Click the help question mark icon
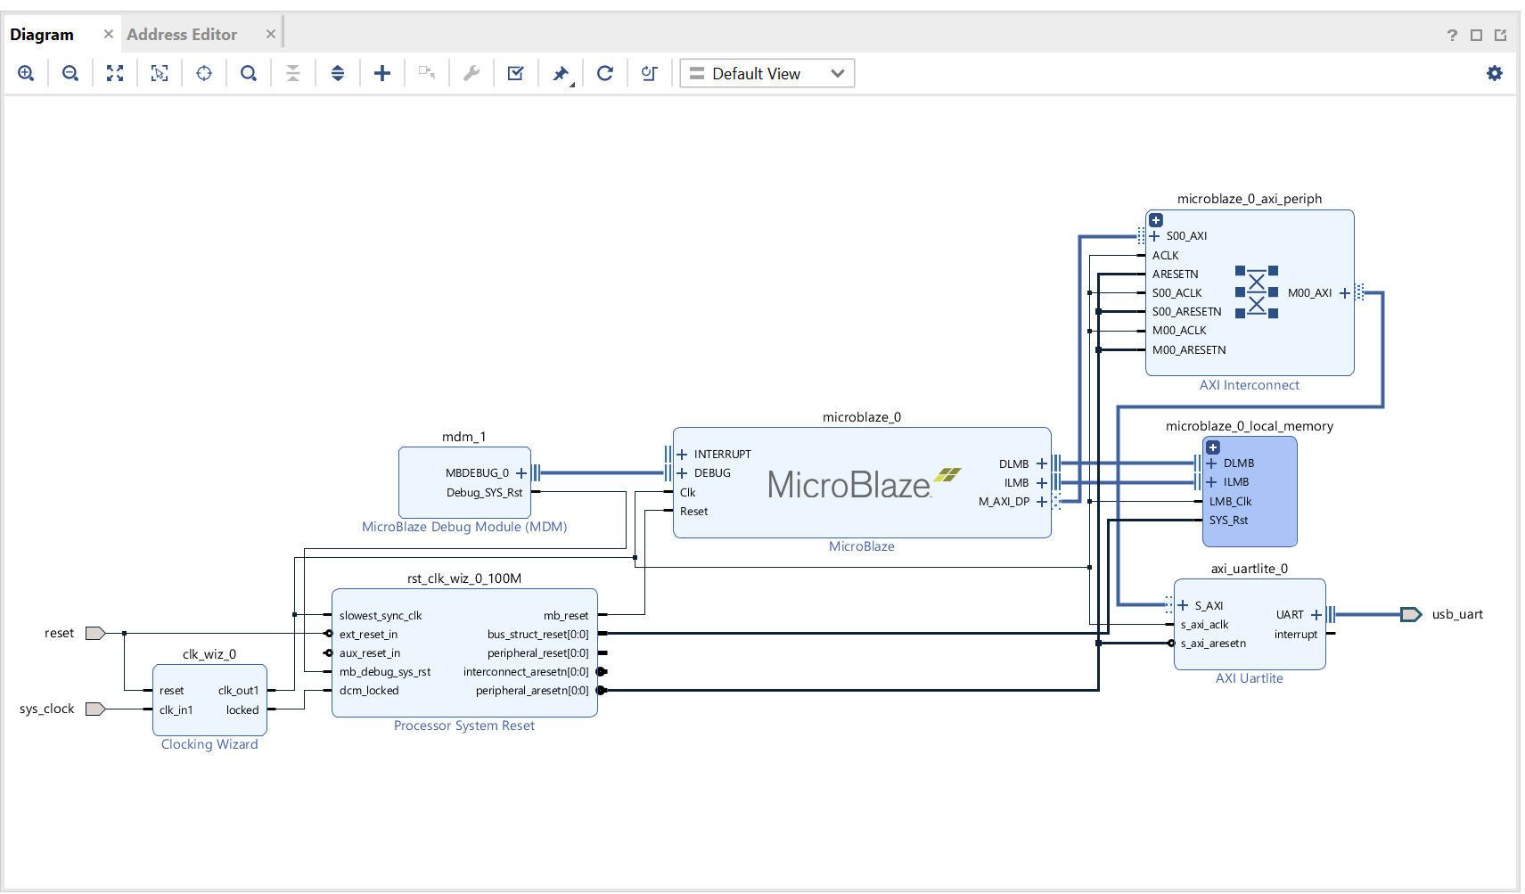The image size is (1525, 894). 1452,35
